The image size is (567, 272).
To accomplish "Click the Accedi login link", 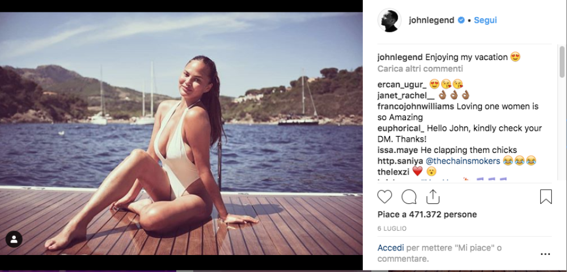I will pos(391,248).
